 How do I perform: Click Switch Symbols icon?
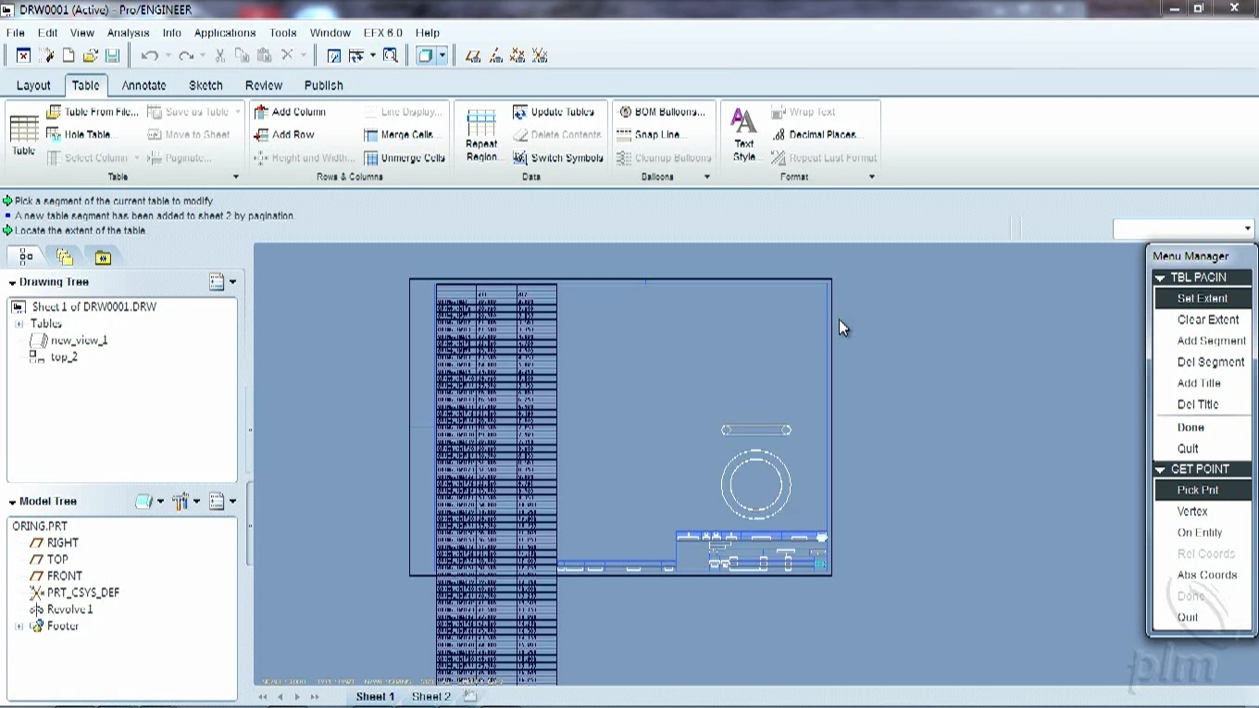tap(520, 158)
